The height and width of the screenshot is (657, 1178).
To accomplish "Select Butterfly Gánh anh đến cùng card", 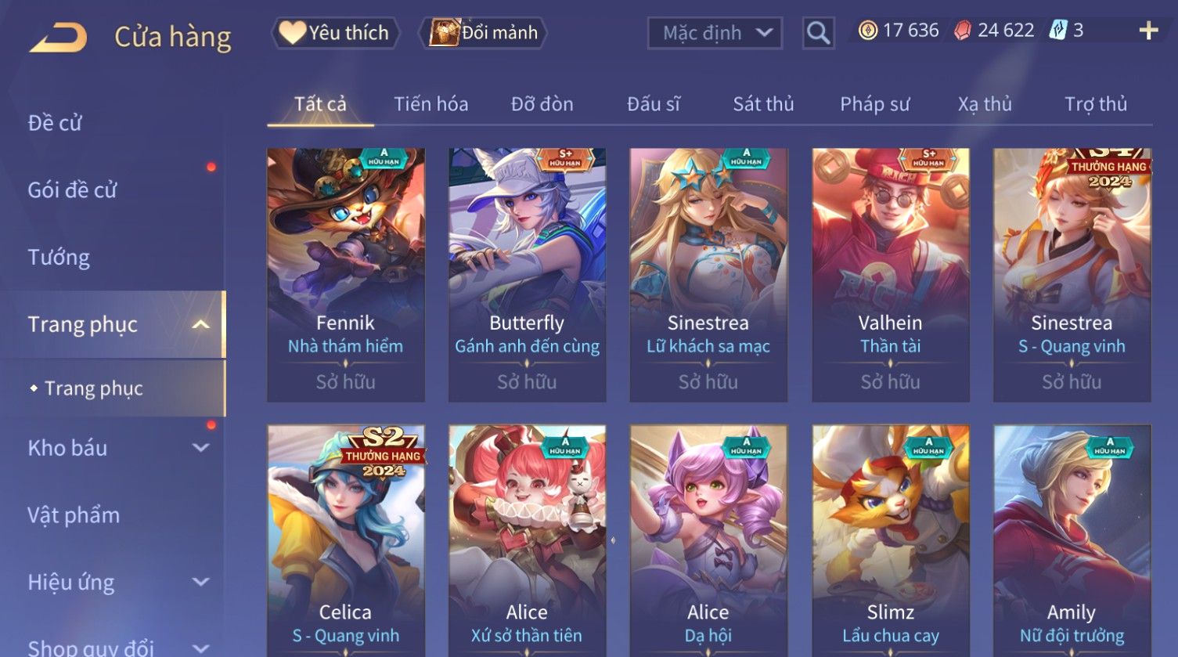I will click(x=528, y=275).
